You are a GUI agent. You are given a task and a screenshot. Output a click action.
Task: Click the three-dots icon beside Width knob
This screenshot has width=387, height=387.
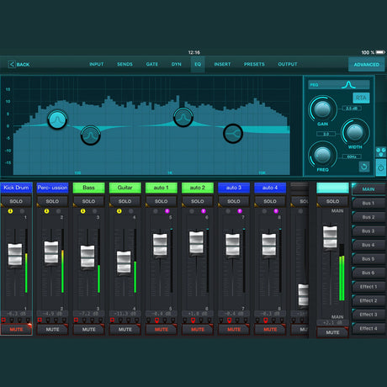coord(380,151)
